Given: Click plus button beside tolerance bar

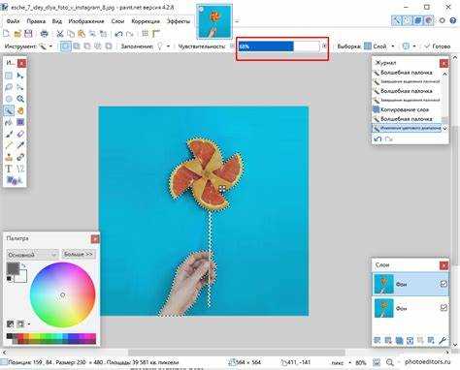Looking at the screenshot, I should [x=324, y=46].
